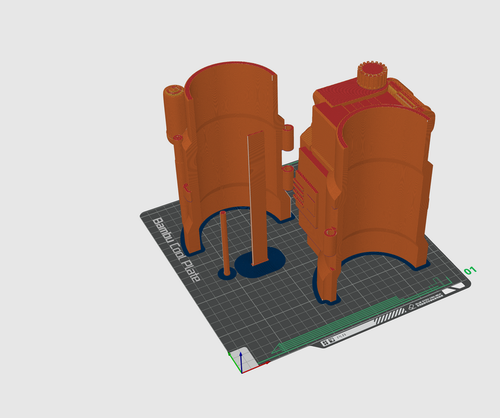Click the vented grille on the right model

click(305, 191)
